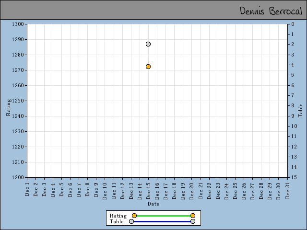Click the right grey marker in legend
Screen dimensions: 307x230
193,221
